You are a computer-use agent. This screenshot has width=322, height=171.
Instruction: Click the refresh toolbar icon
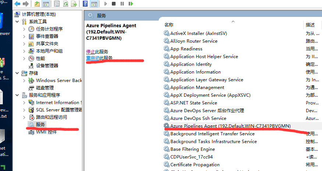click(x=66, y=4)
